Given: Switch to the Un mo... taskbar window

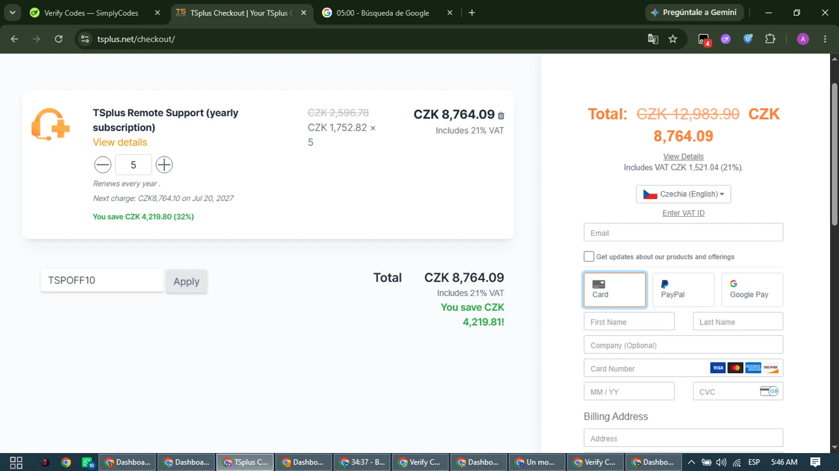Looking at the screenshot, I should (537, 462).
